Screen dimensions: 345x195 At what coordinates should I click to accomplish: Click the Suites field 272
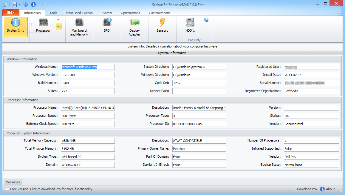tap(88, 91)
